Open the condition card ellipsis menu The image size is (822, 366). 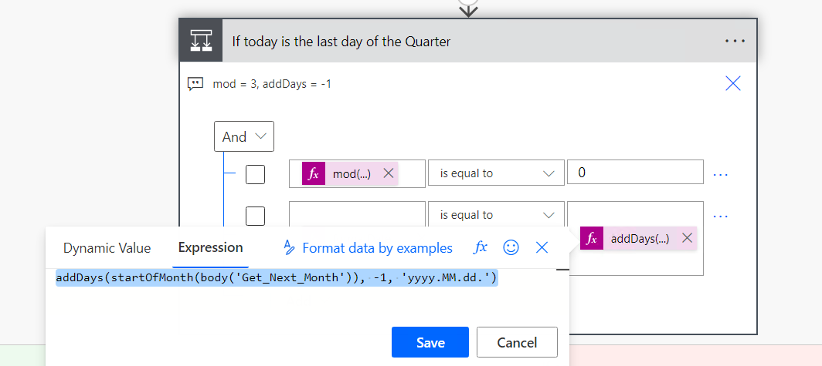[x=735, y=42]
